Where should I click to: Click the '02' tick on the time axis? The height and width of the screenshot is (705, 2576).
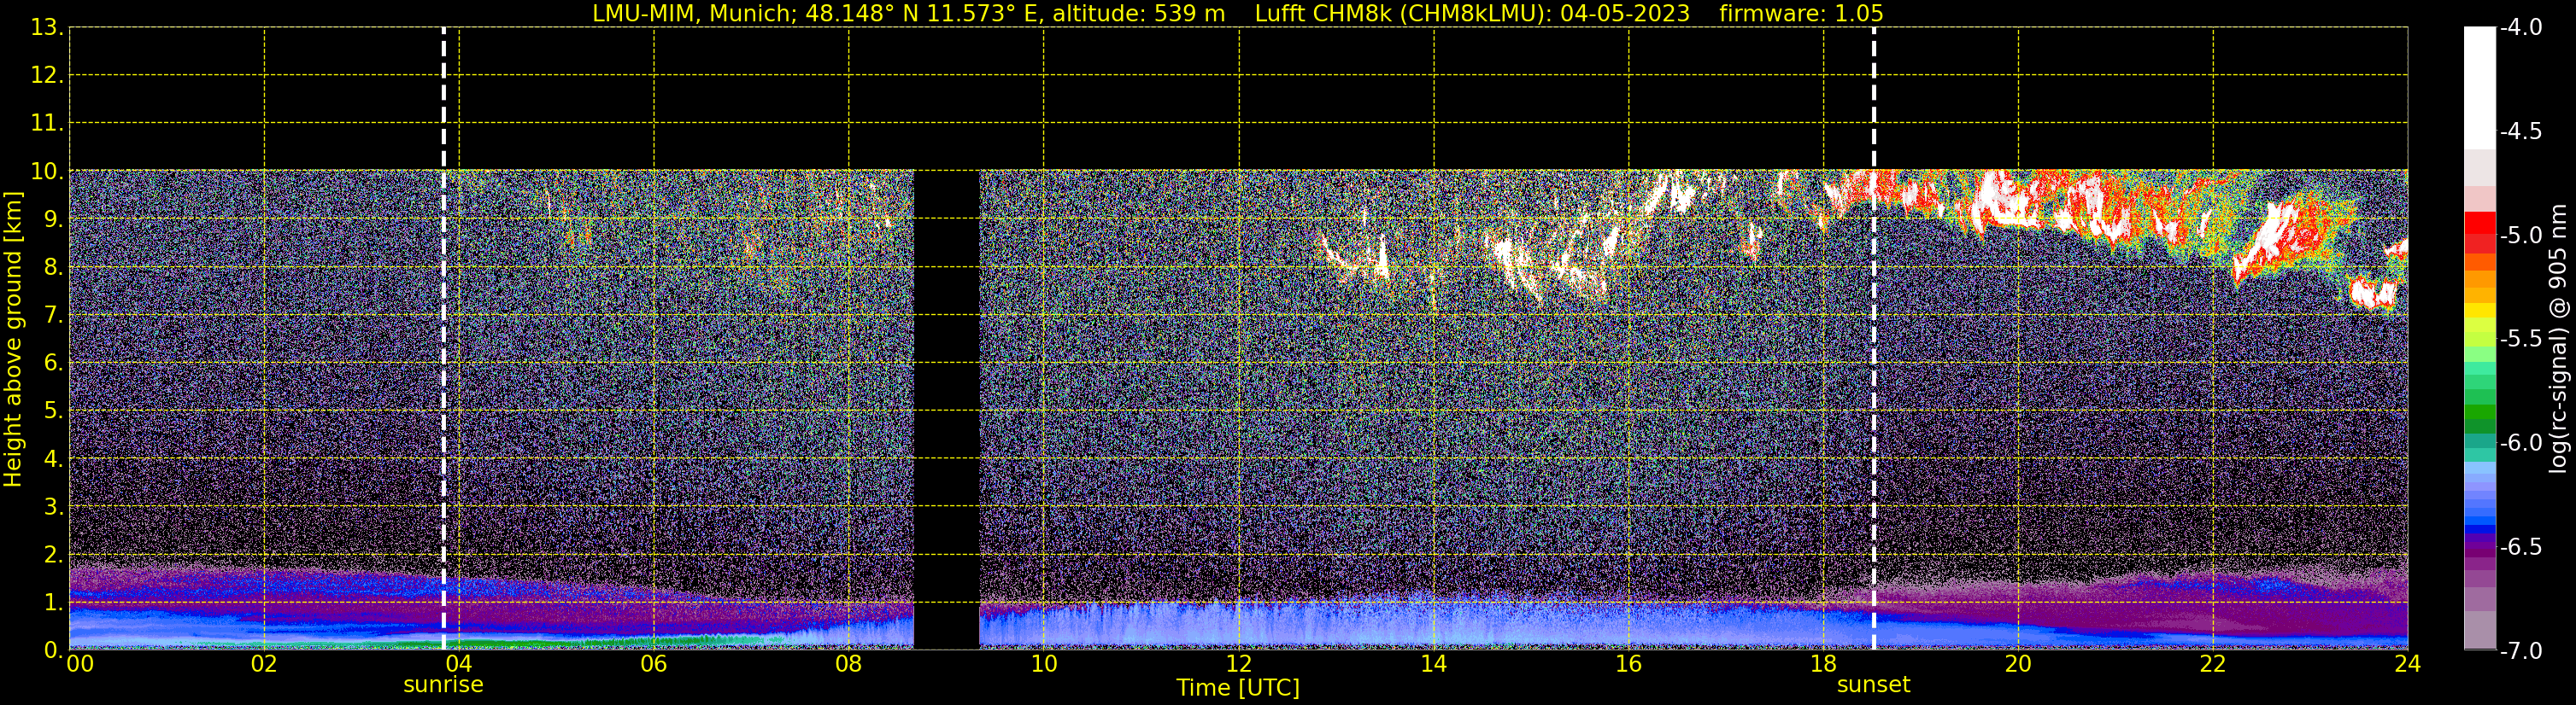click(x=264, y=664)
